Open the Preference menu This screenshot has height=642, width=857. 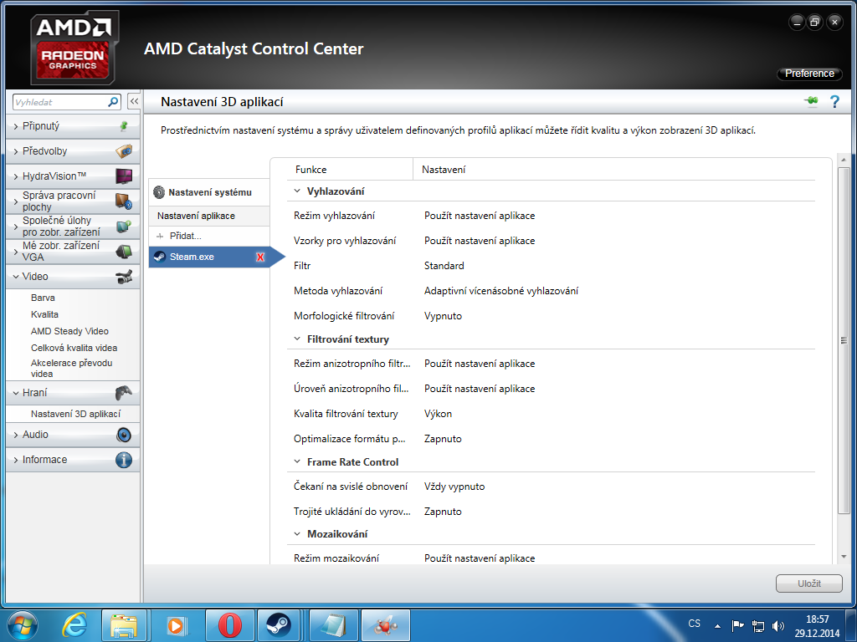(809, 74)
